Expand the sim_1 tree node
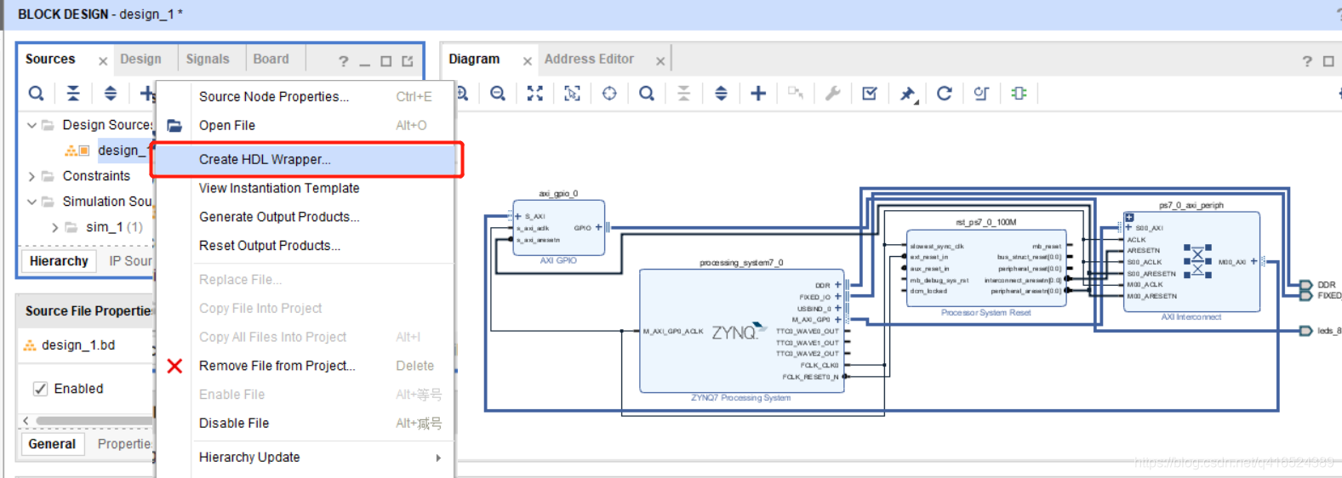 [54, 227]
